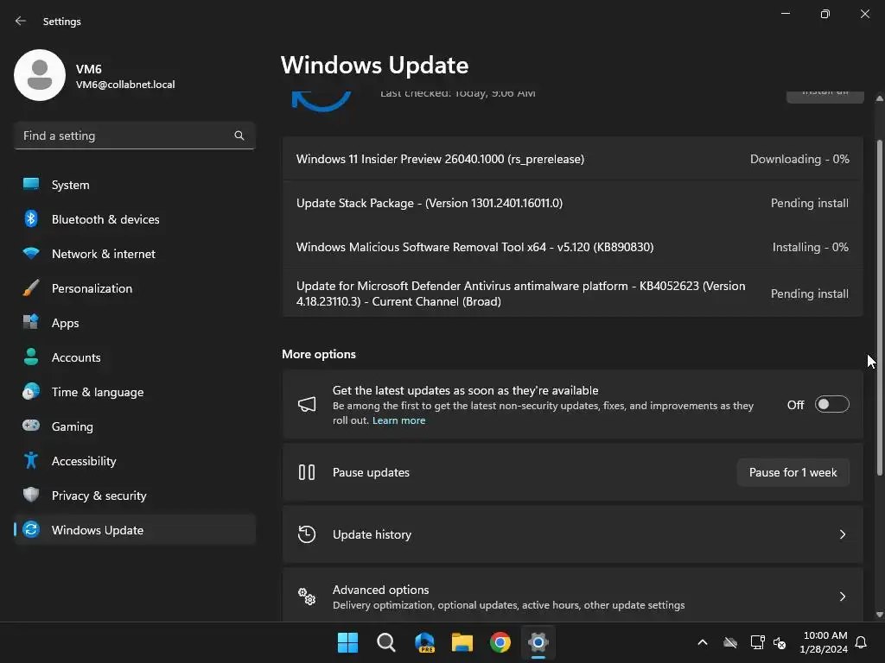Click the Settings gear icon in the taskbar
Screen dimensions: 885x663
[x=538, y=642]
